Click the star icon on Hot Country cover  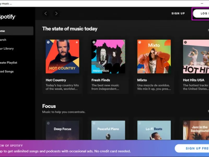click(77, 42)
